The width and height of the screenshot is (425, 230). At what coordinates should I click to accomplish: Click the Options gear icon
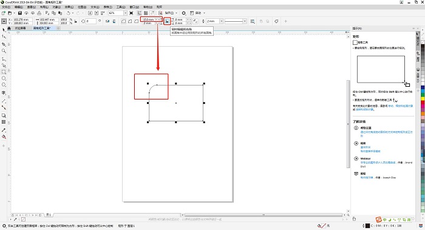click(x=184, y=13)
